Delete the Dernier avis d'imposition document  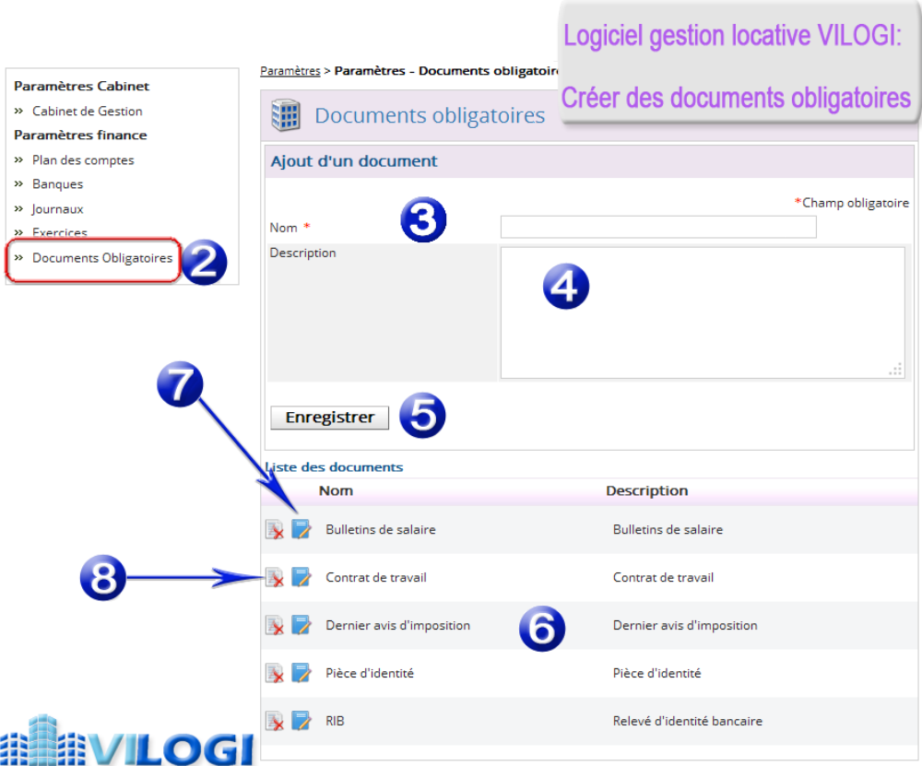coord(275,626)
